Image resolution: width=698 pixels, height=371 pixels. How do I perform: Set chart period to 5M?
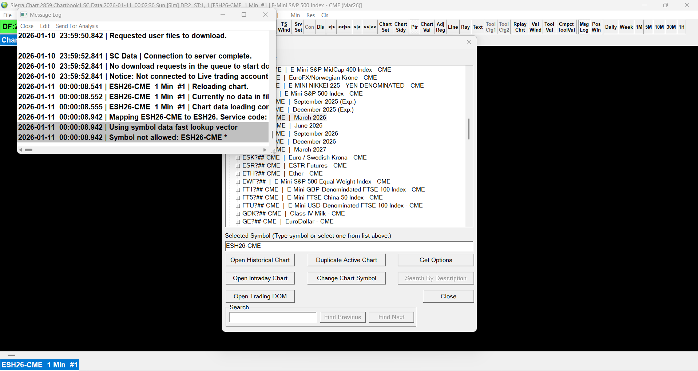649,27
